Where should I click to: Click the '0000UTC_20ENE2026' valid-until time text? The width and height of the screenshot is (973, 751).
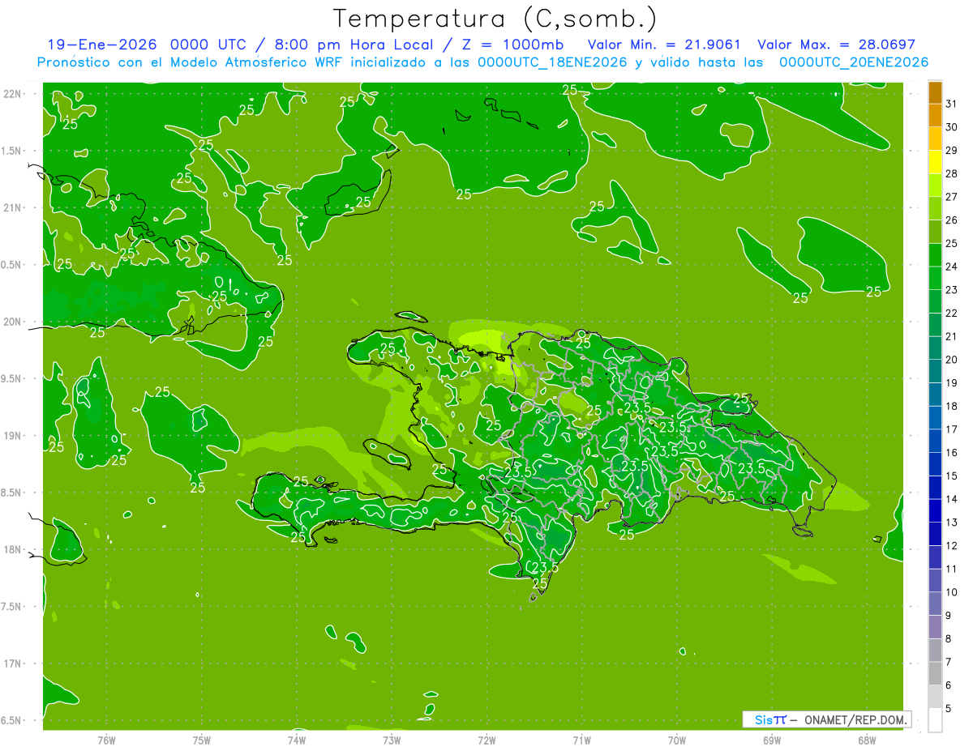tap(854, 62)
